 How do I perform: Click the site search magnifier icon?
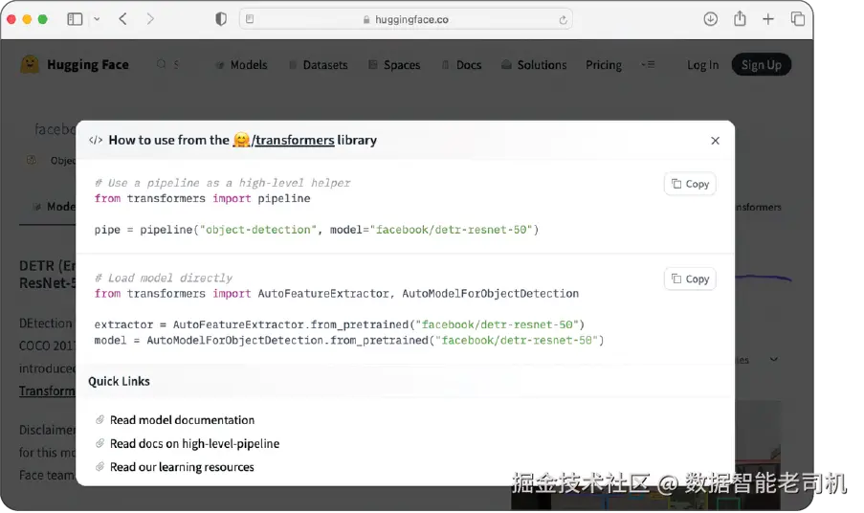point(161,64)
